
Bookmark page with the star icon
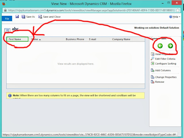coord(178,10)
